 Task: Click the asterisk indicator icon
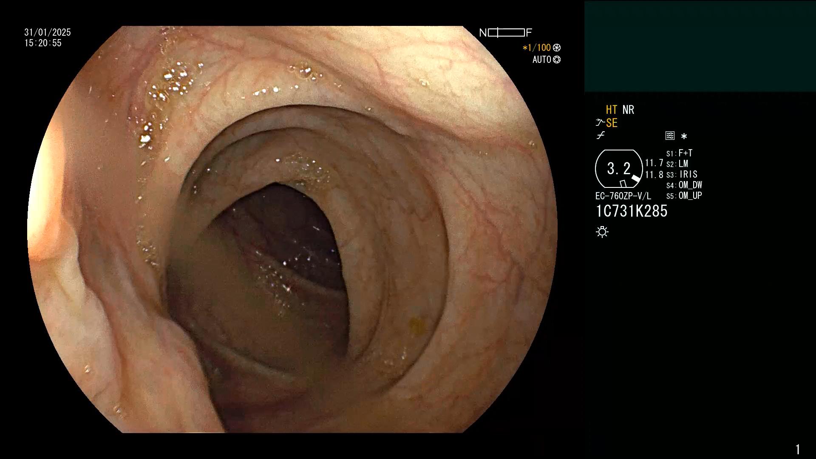(684, 136)
